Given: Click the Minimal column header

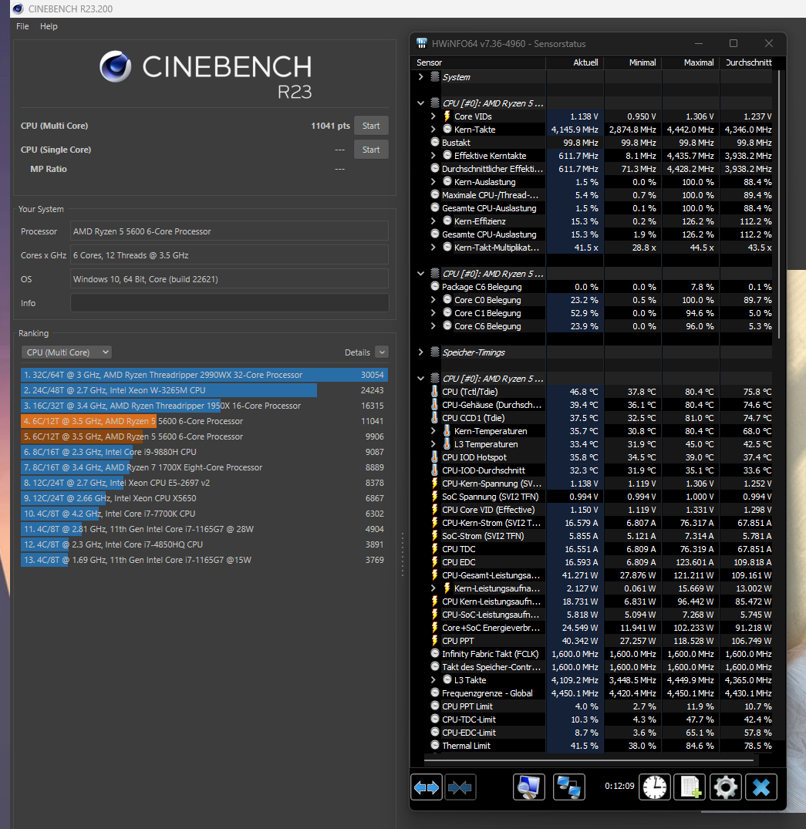Looking at the screenshot, I should [633, 62].
